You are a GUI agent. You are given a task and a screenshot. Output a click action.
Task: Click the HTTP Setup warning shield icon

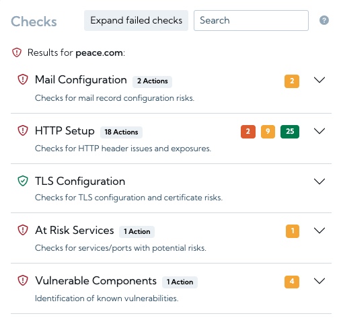23,130
